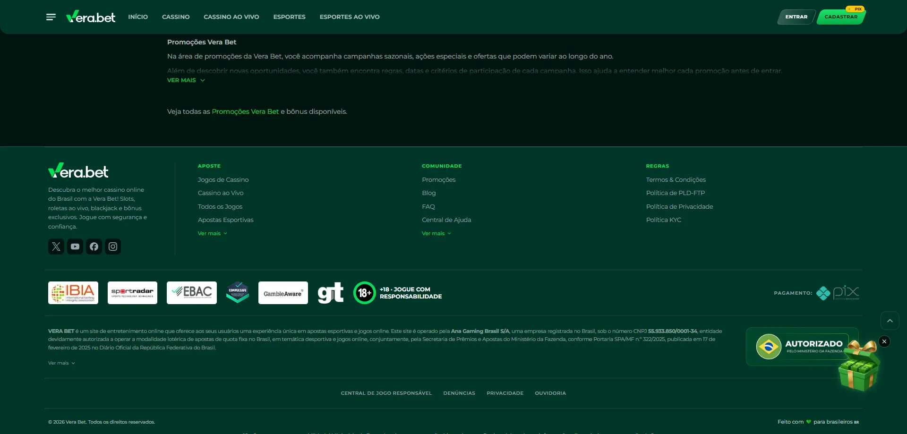The image size is (907, 434).
Task: Open CENTRAL DE JOGO RESPONSÁVEL link
Action: click(386, 393)
